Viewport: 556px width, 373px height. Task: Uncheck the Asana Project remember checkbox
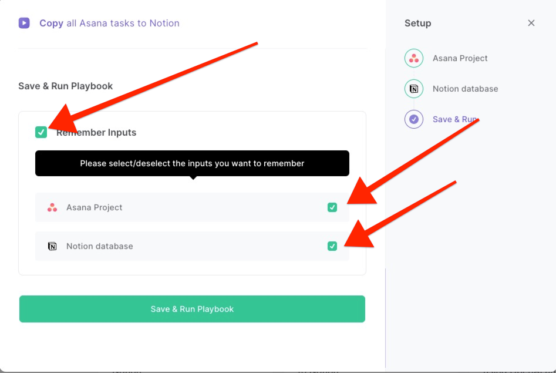332,207
